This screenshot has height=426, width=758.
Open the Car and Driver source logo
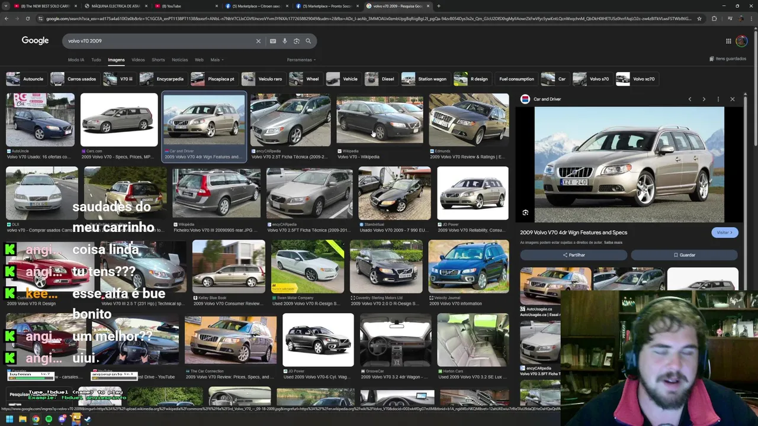525,99
